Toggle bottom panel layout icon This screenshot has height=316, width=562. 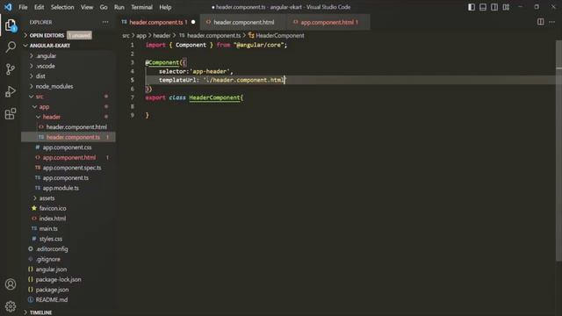[483, 7]
